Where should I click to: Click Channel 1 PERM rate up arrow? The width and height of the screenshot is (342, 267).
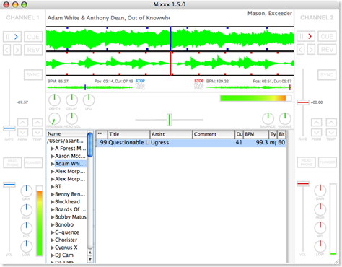22,122
